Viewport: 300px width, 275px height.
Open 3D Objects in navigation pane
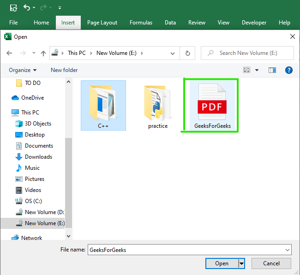(33, 124)
